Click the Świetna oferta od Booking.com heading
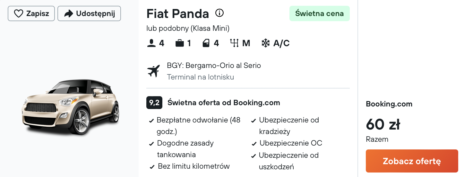 coord(224,103)
